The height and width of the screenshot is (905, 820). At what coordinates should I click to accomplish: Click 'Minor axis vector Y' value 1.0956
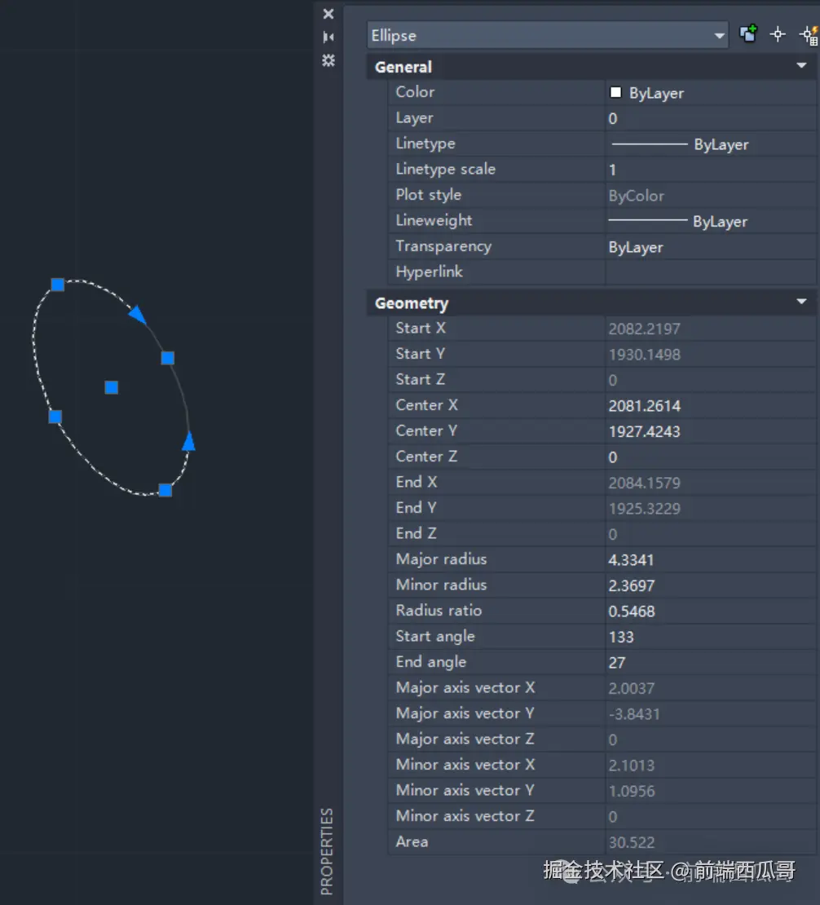(x=631, y=792)
